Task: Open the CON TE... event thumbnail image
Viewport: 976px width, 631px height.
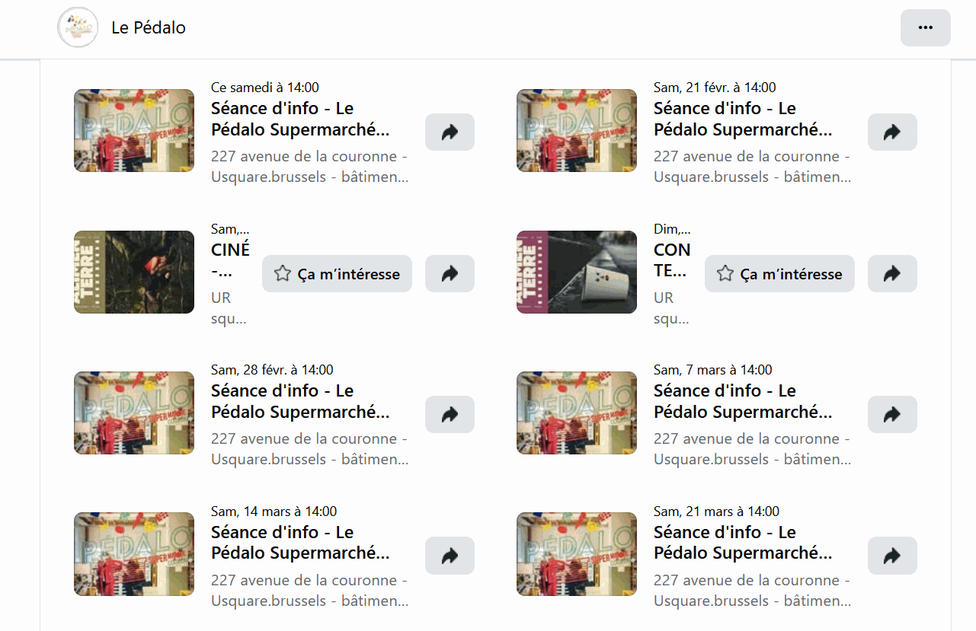Action: pos(577,272)
